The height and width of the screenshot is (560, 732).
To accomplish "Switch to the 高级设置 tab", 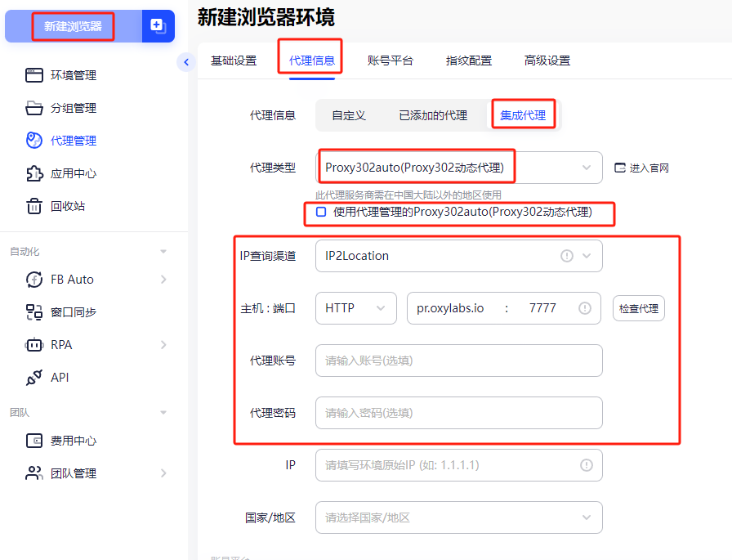I will tap(547, 60).
